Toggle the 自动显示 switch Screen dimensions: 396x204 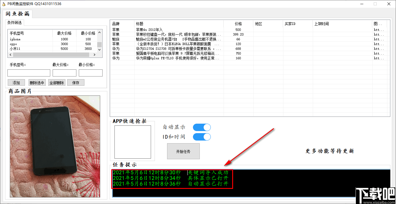(202, 127)
